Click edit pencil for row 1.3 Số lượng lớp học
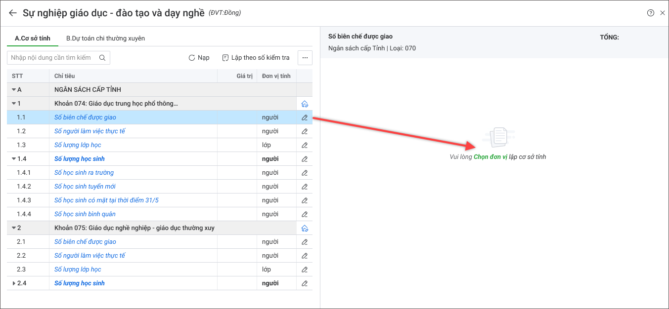The image size is (669, 309). click(305, 145)
